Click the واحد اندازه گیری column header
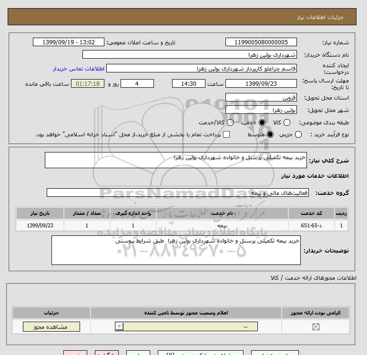The width and height of the screenshot is (367, 355). 133,213
